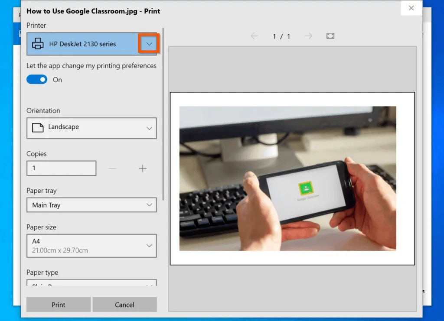Expand the Paper size dropdown
This screenshot has height=321, width=444.
[x=150, y=245]
